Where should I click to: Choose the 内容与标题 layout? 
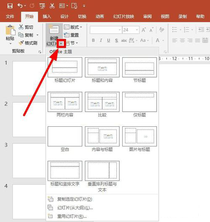pyautogui.click(x=102, y=139)
